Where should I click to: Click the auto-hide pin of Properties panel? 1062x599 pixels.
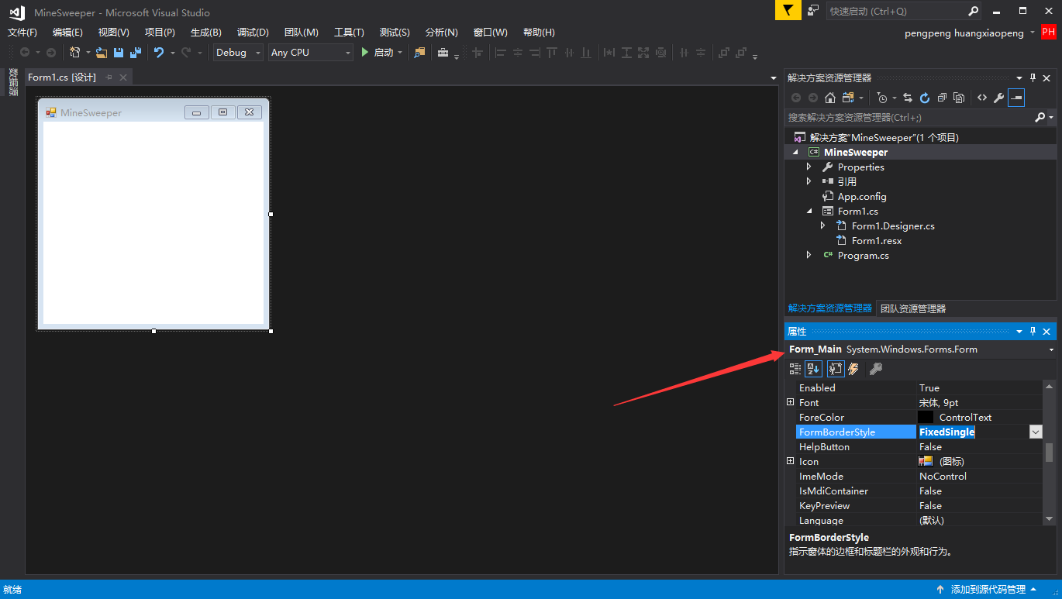coord(1033,332)
